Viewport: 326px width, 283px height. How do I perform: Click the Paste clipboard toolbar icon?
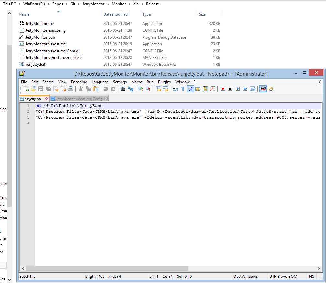point(95,89)
